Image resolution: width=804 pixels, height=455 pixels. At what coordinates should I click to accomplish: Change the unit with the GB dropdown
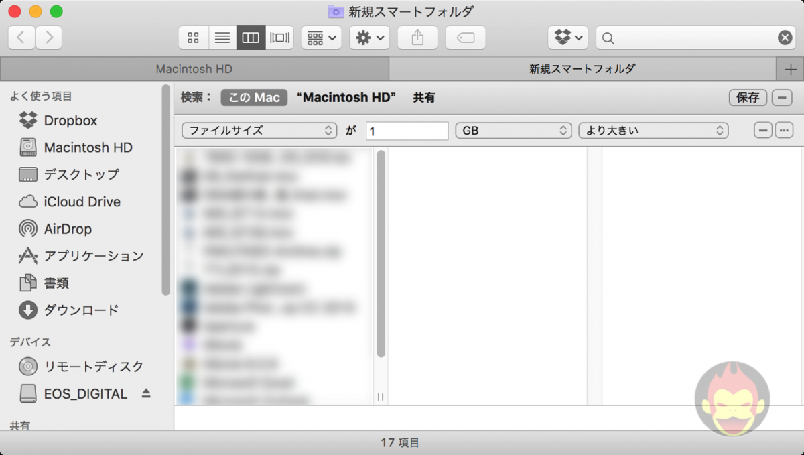click(x=513, y=130)
